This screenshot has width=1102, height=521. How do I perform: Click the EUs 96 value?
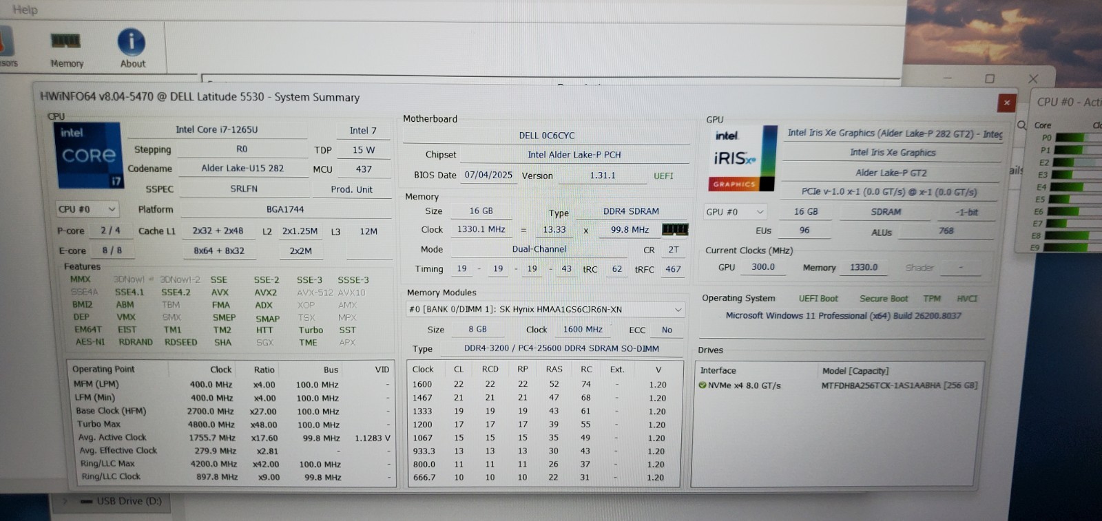(x=804, y=231)
